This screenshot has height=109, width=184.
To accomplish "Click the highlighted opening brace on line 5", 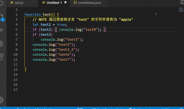I will click(x=56, y=30).
